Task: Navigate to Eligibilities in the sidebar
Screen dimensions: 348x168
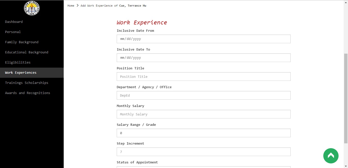Action: (x=18, y=63)
